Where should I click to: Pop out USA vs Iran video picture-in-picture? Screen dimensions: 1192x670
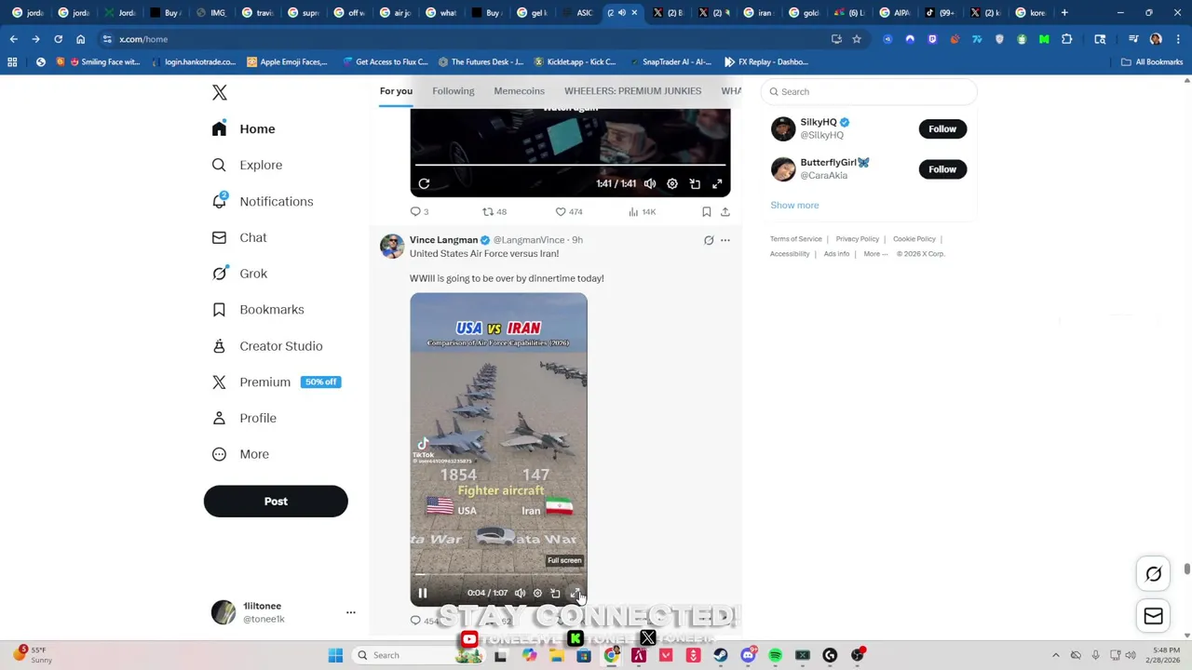click(555, 593)
